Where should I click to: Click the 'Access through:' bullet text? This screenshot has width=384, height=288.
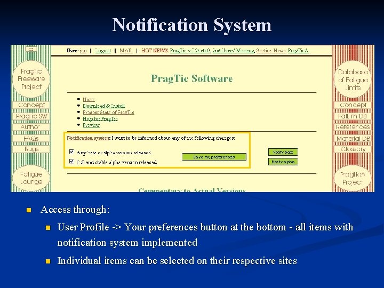click(75, 210)
